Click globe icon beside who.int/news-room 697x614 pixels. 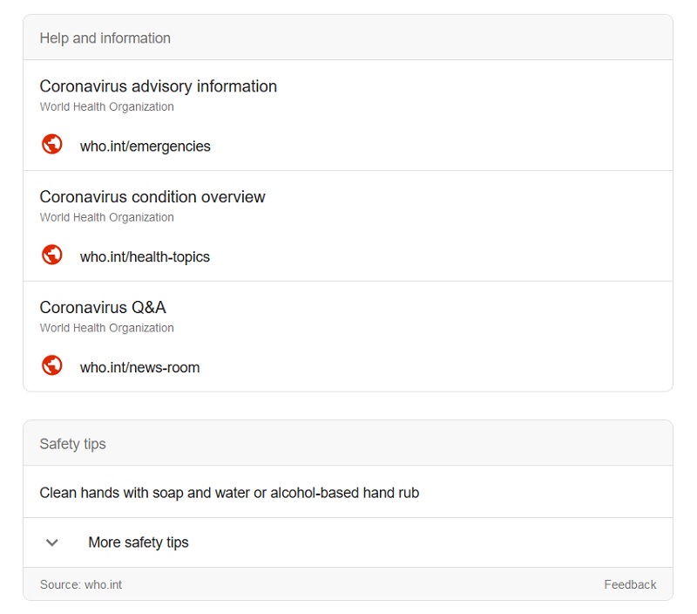52,366
